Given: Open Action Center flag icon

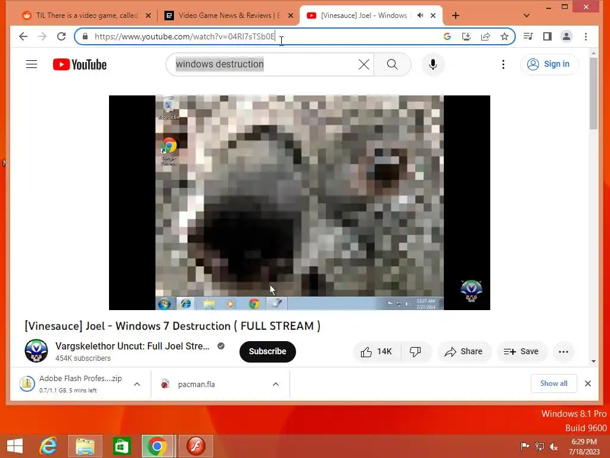Looking at the screenshot, I should click(525, 447).
